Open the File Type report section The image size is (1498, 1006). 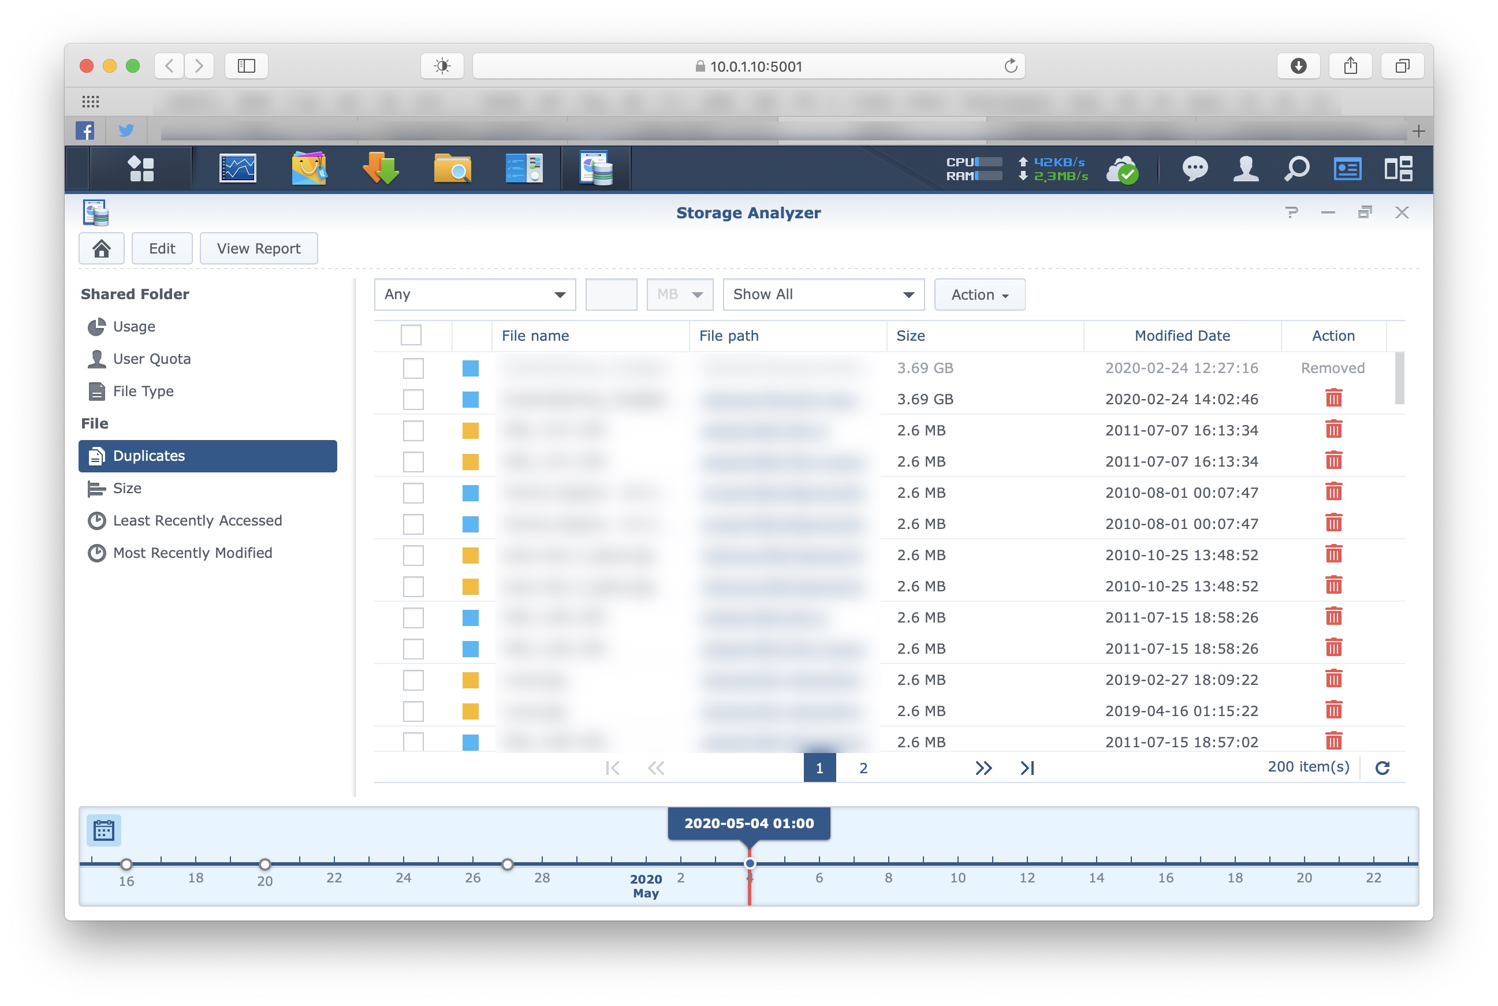click(143, 392)
